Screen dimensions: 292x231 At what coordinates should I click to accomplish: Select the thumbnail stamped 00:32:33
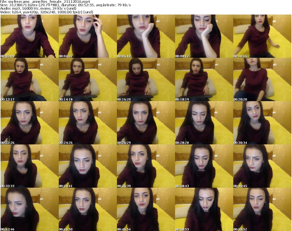(x=29, y=166)
